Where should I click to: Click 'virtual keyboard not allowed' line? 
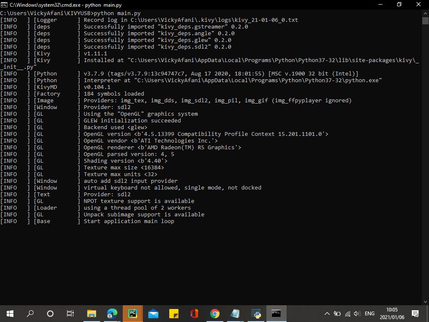click(x=131, y=187)
